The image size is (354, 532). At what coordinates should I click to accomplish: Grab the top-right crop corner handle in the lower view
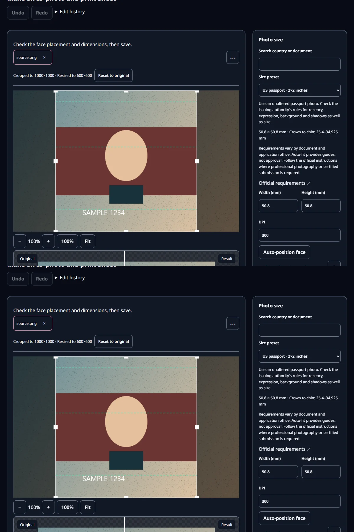197,357
